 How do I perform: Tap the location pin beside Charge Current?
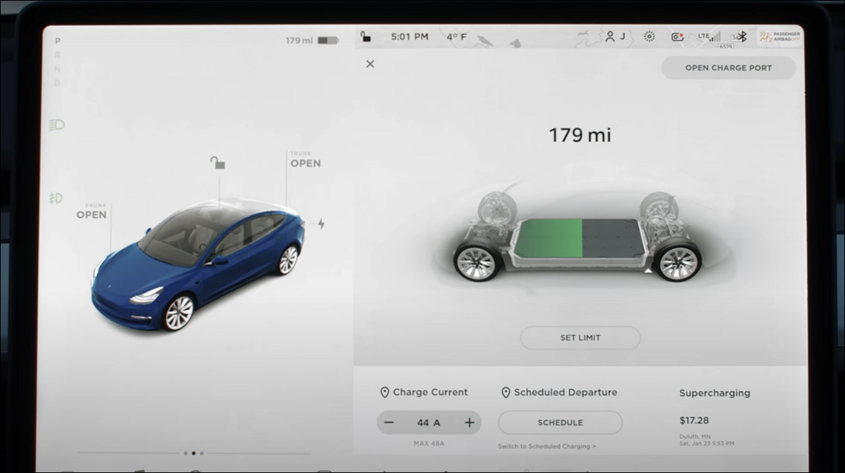385,393
